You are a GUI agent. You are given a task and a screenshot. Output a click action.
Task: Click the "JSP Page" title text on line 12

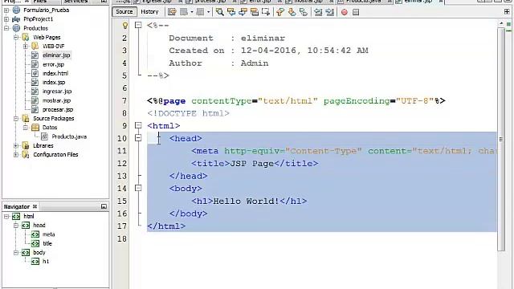(x=251, y=163)
